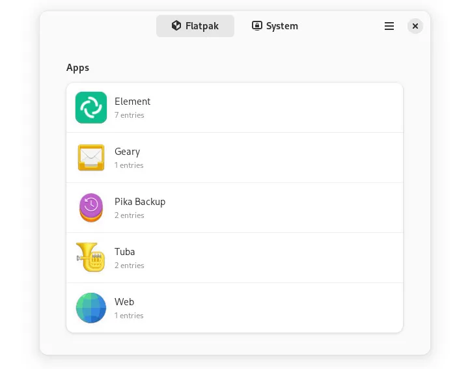Click the Pika Backup icon
Image resolution: width=470 pixels, height=369 pixels.
pyautogui.click(x=91, y=208)
